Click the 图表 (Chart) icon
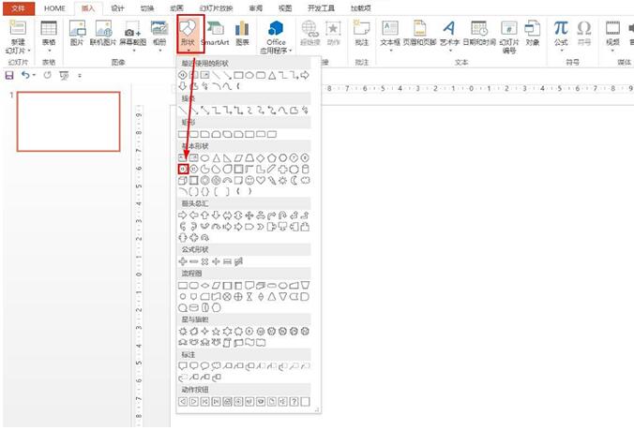The width and height of the screenshot is (634, 430). [242, 34]
